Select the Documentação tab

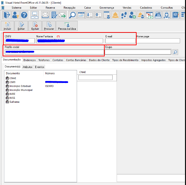pos(12,60)
